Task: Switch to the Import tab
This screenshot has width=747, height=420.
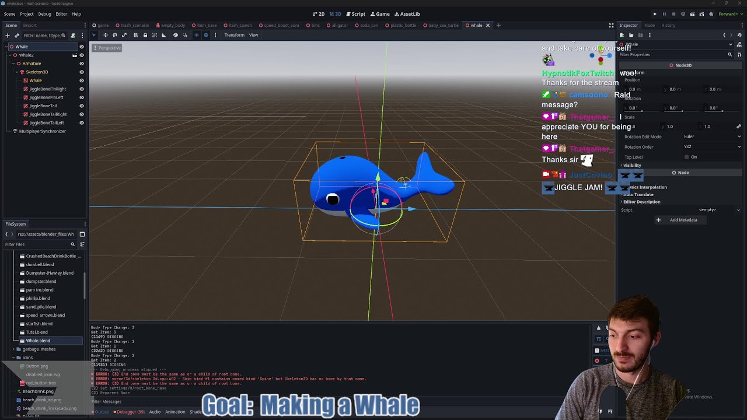Action: pyautogui.click(x=30, y=25)
